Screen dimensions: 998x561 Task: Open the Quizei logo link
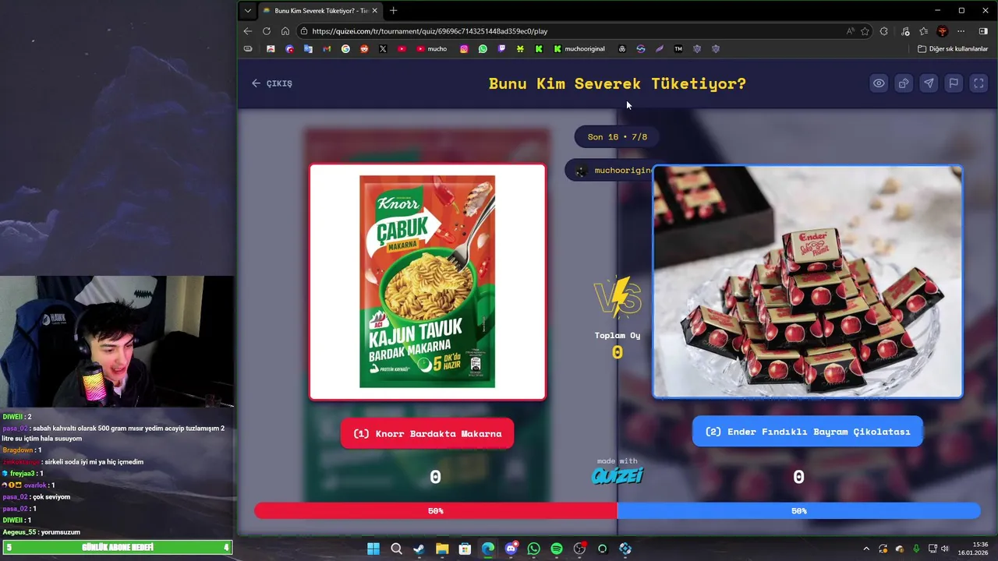point(617,475)
